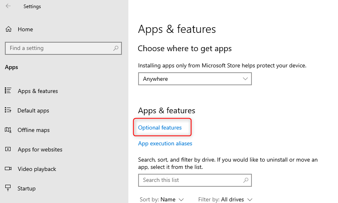The height and width of the screenshot is (203, 338).
Task: Click into the Search this list box
Action: click(x=195, y=180)
